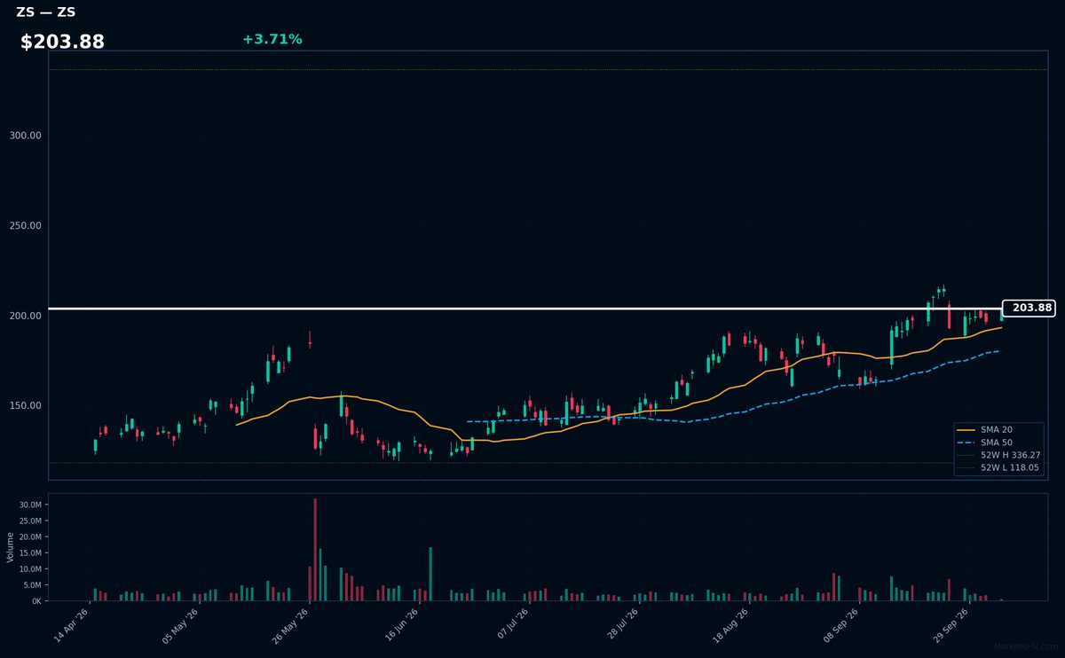Click the 29 Sep '26 date label

(951, 624)
